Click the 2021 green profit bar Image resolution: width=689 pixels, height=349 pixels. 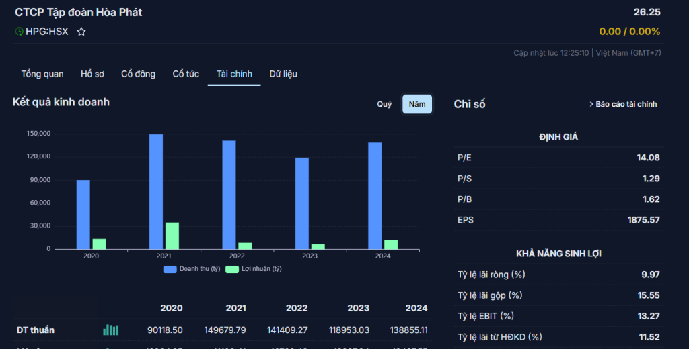point(172,236)
